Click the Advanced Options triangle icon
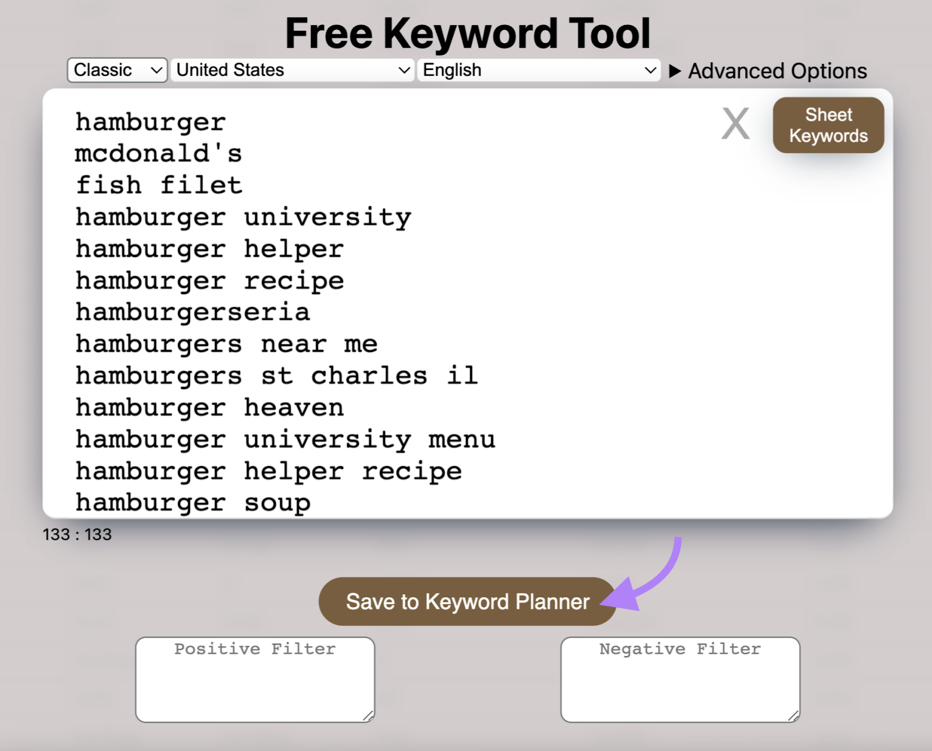932x751 pixels. click(675, 70)
